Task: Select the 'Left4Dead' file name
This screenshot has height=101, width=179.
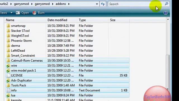Action: coord(18,50)
